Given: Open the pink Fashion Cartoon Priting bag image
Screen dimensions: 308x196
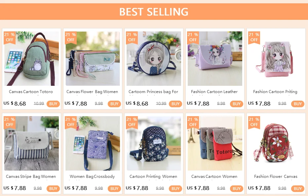Looking at the screenshot, I should [276, 58].
